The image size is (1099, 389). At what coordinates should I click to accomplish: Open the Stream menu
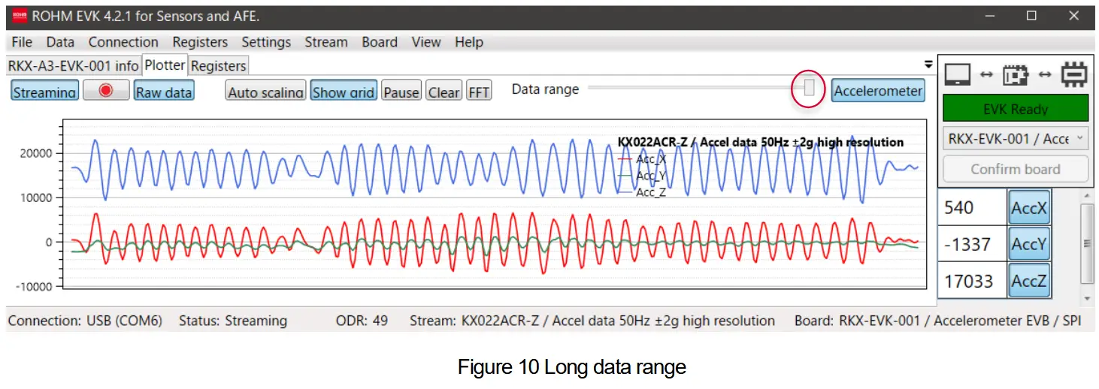point(326,42)
